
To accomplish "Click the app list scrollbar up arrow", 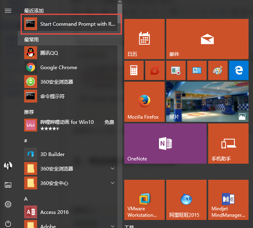I will pyautogui.click(x=120, y=2).
